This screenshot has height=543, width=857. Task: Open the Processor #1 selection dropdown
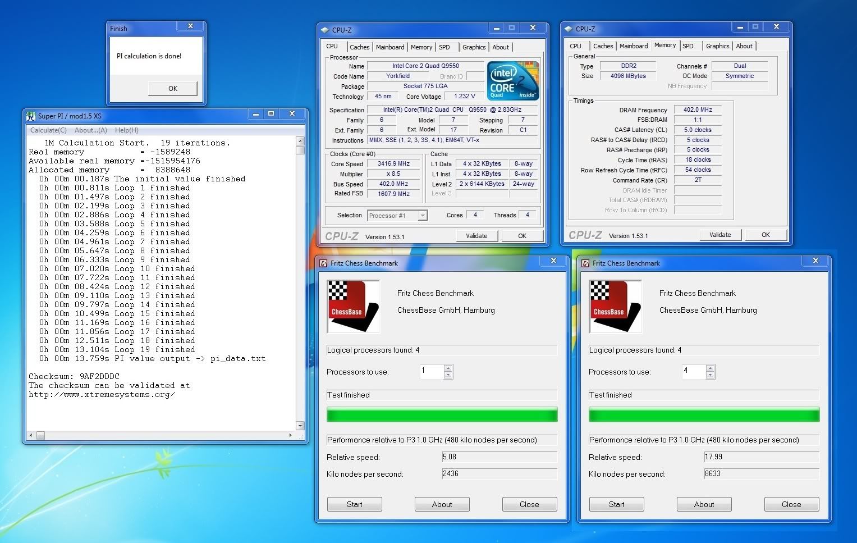click(397, 216)
